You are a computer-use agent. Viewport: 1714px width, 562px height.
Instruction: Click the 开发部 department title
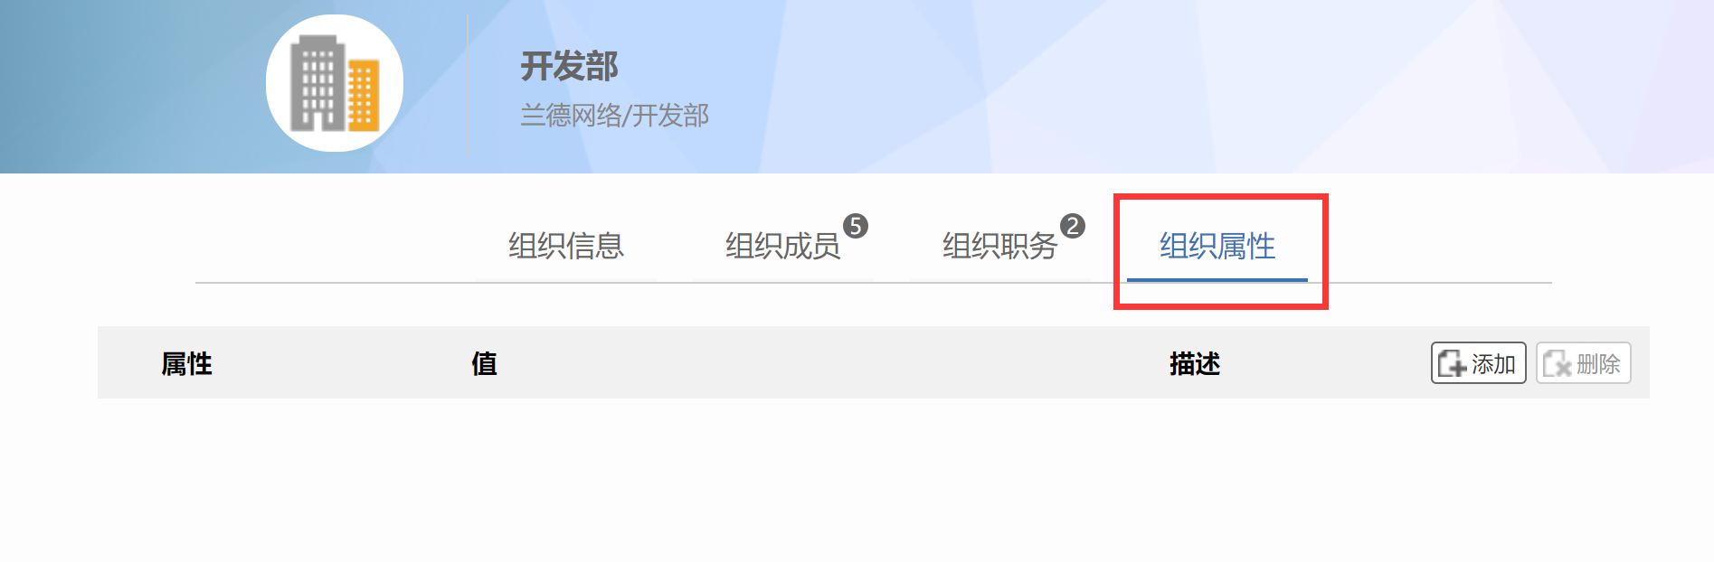pos(569,66)
